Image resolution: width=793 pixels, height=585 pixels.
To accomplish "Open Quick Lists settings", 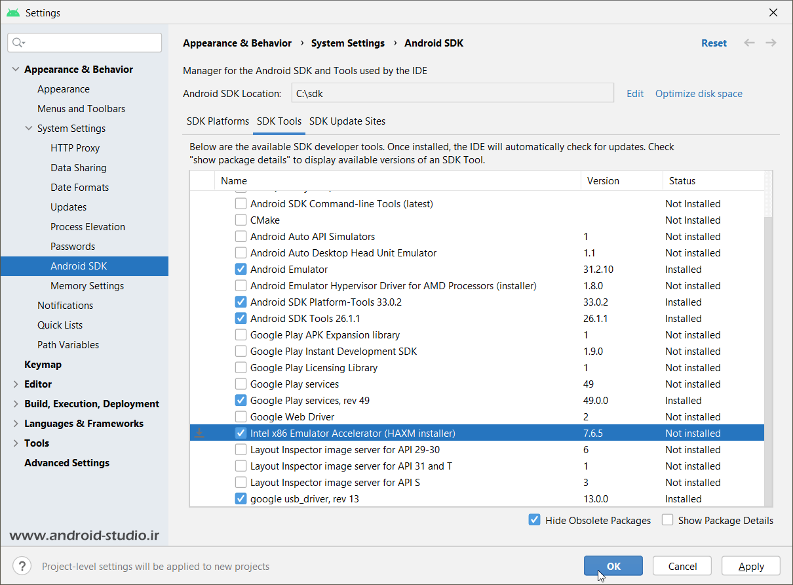I will coord(60,325).
